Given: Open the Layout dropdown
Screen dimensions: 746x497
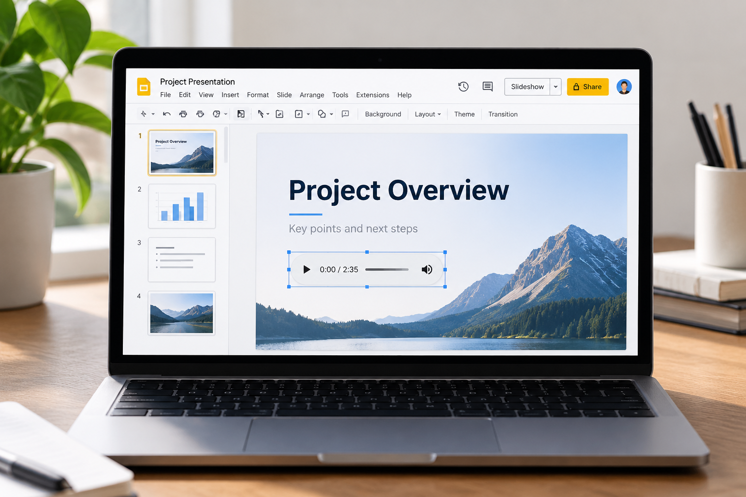Looking at the screenshot, I should (x=428, y=114).
